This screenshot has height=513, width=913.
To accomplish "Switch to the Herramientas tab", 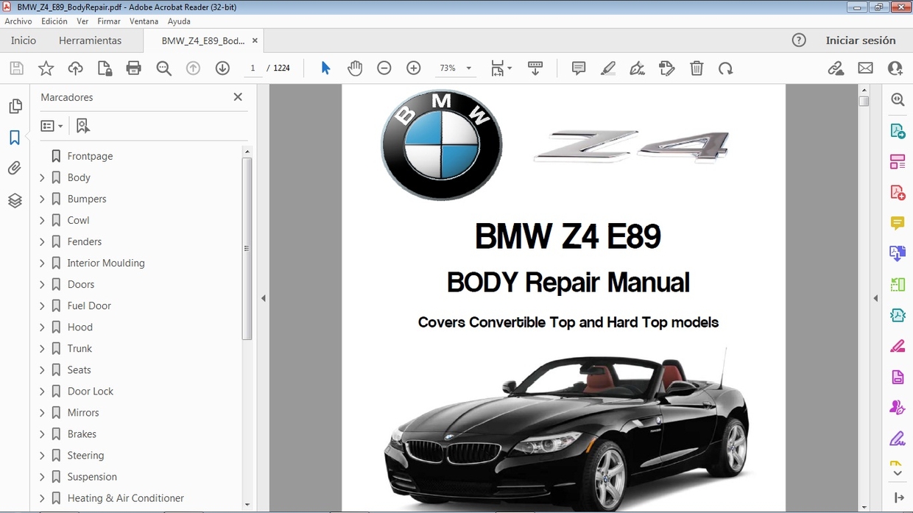I will click(90, 40).
